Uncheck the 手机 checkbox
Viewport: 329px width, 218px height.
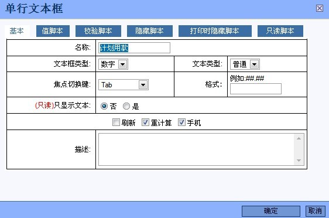(x=181, y=122)
